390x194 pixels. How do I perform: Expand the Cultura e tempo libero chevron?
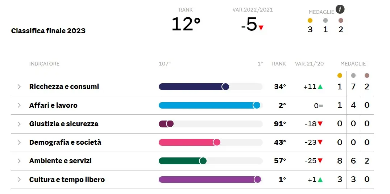click(x=19, y=180)
